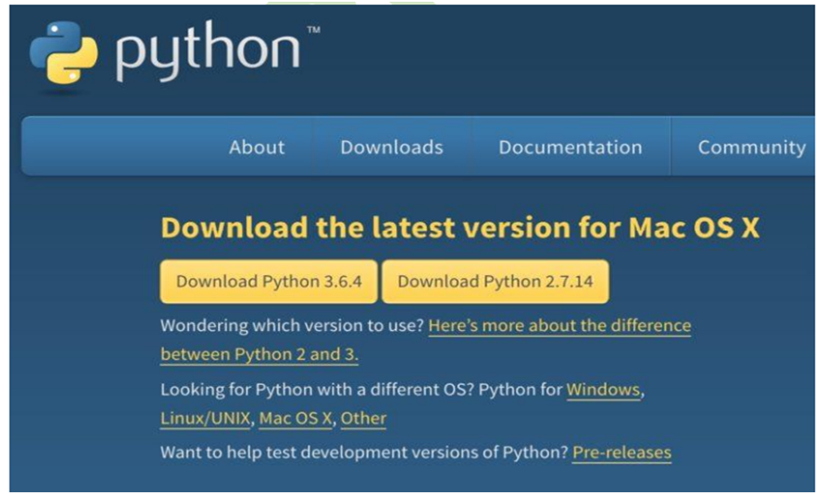Click Download Python 3.6.4 button

pyautogui.click(x=269, y=281)
